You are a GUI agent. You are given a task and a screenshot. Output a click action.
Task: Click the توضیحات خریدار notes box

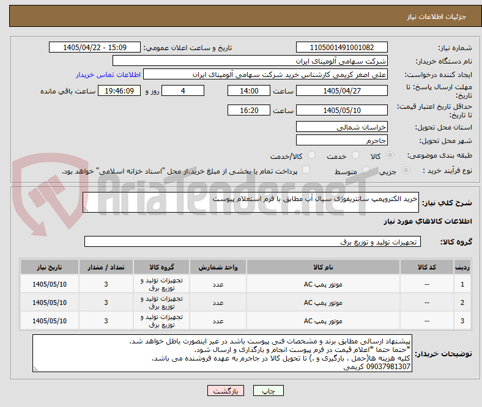(222, 354)
